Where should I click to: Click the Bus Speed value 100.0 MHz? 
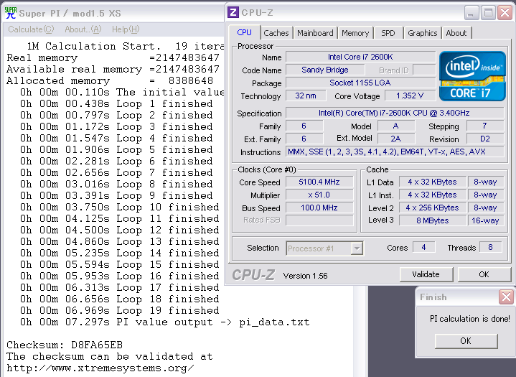pos(319,208)
